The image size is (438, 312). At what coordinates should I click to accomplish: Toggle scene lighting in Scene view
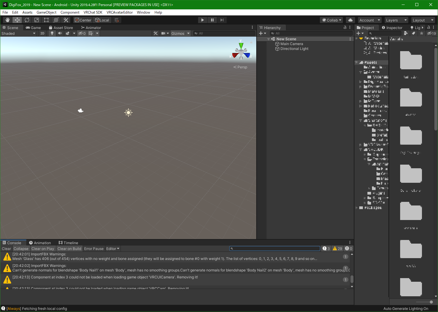click(x=52, y=33)
